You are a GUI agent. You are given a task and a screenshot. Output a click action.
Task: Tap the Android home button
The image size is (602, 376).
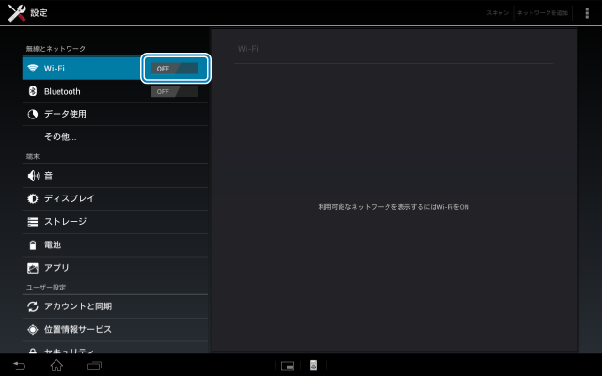click(56, 365)
